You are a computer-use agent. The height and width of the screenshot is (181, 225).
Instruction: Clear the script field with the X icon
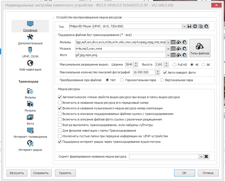tap(207, 156)
